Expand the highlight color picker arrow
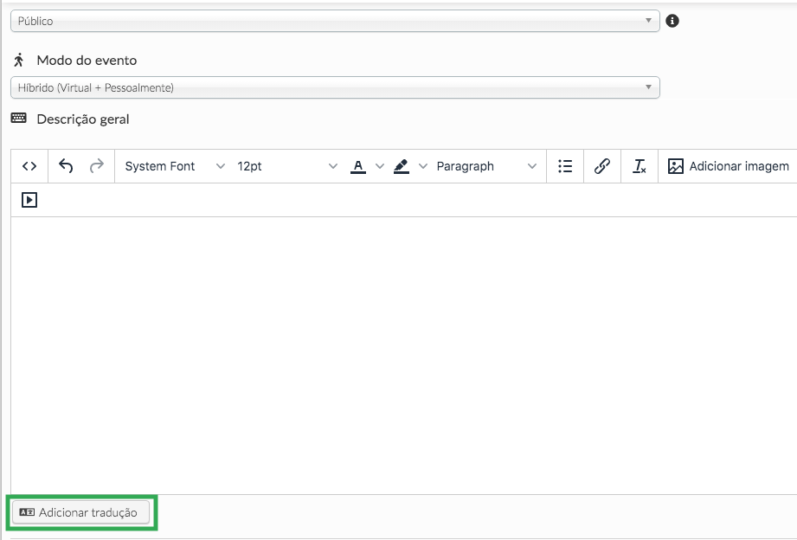797x540 pixels. pyautogui.click(x=422, y=166)
